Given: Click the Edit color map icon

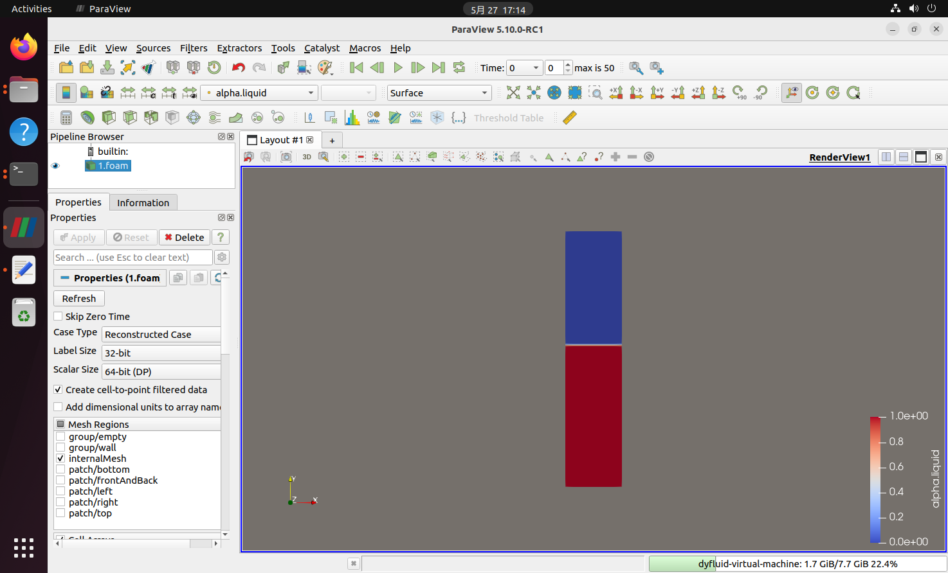Looking at the screenshot, I should [87, 93].
